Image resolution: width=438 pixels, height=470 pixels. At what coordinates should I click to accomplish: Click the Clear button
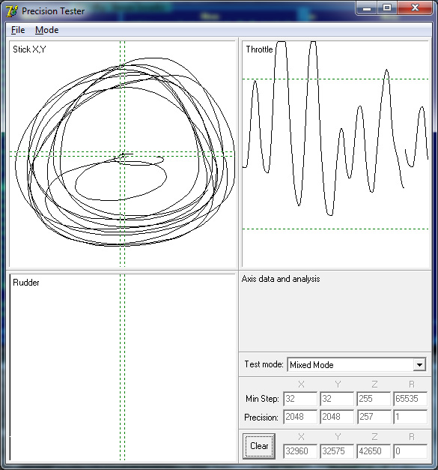pyautogui.click(x=259, y=446)
